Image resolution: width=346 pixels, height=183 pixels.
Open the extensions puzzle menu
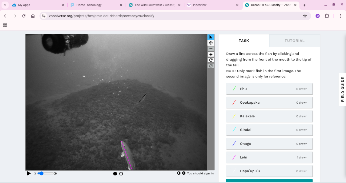(327, 16)
